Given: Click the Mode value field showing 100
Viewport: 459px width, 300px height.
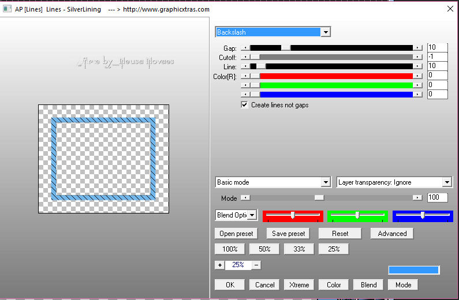Looking at the screenshot, I should (437, 197).
